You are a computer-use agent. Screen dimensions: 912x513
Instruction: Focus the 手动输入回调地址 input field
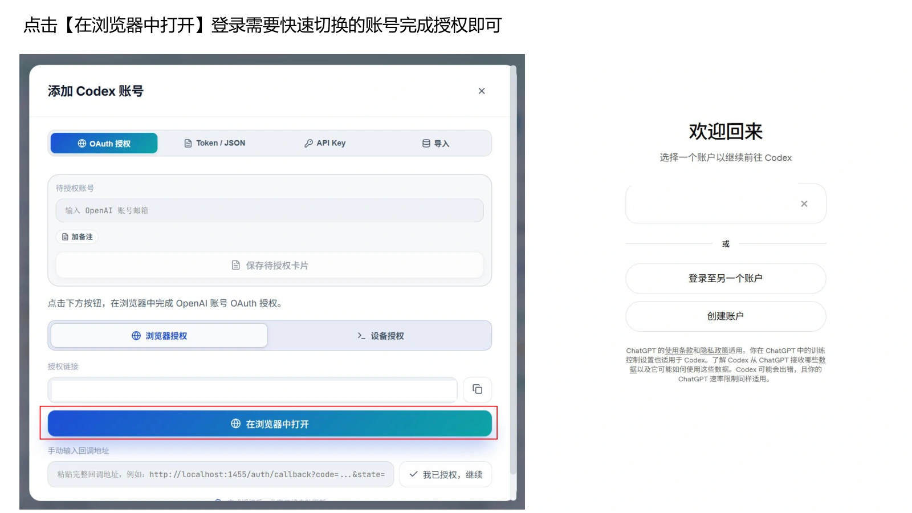(221, 474)
